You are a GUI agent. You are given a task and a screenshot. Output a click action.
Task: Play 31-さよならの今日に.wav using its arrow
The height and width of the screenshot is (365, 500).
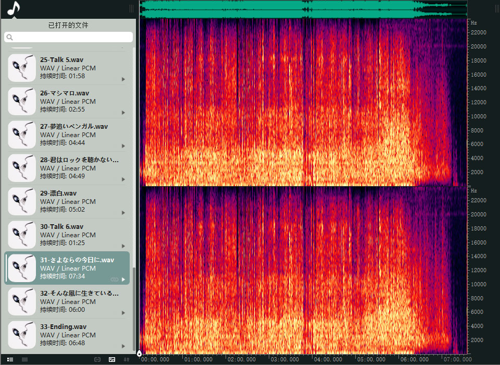pyautogui.click(x=123, y=279)
